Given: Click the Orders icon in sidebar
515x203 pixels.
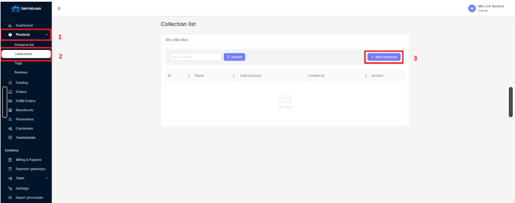Looking at the screenshot, I should (x=10, y=91).
